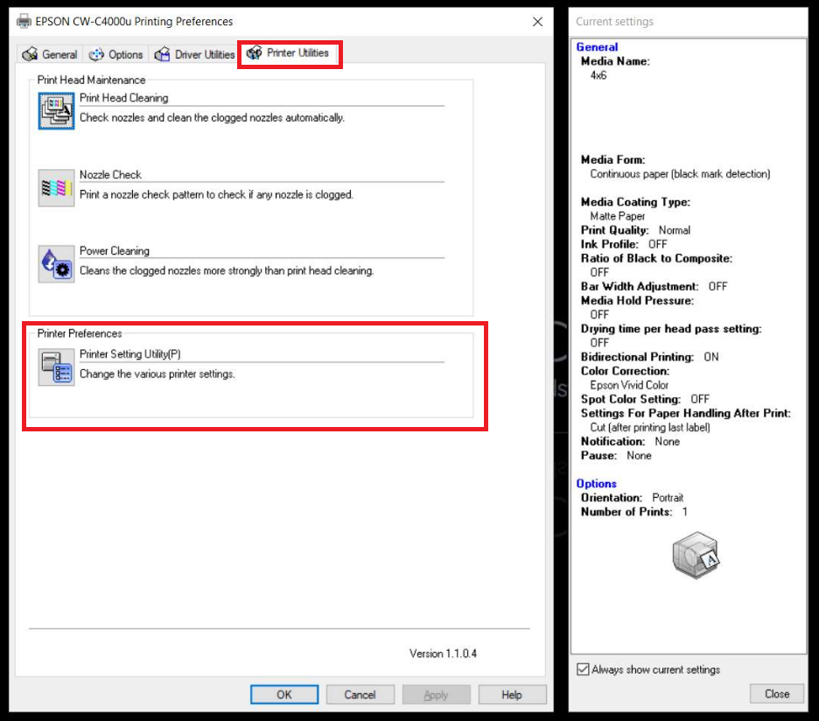Select the Driver Utilities tab
This screenshot has width=819, height=721.
[x=194, y=54]
